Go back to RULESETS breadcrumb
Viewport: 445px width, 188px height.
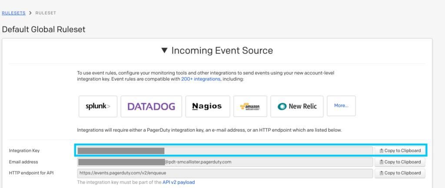coord(14,13)
